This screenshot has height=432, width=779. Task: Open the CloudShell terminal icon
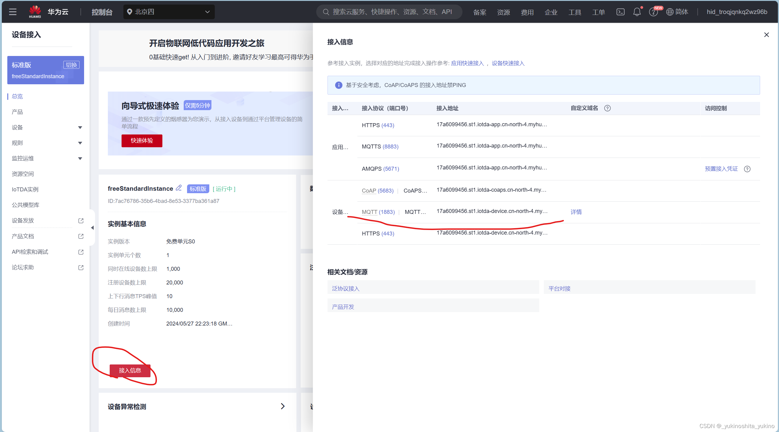tap(620, 12)
